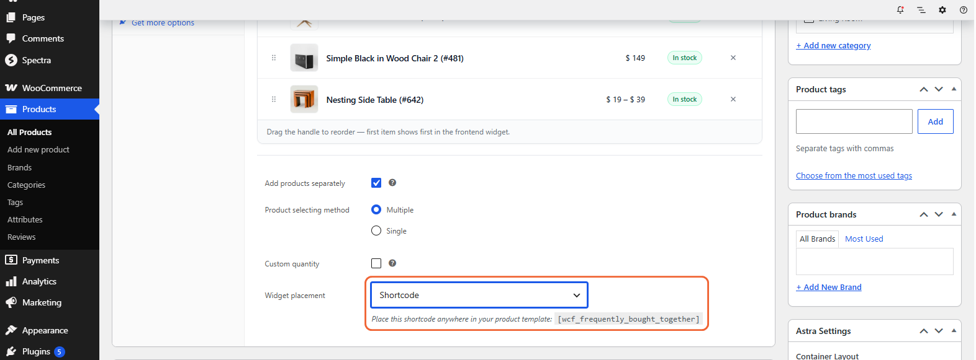This screenshot has width=976, height=360.
Task: Move Product tags panel up
Action: pos(924,89)
